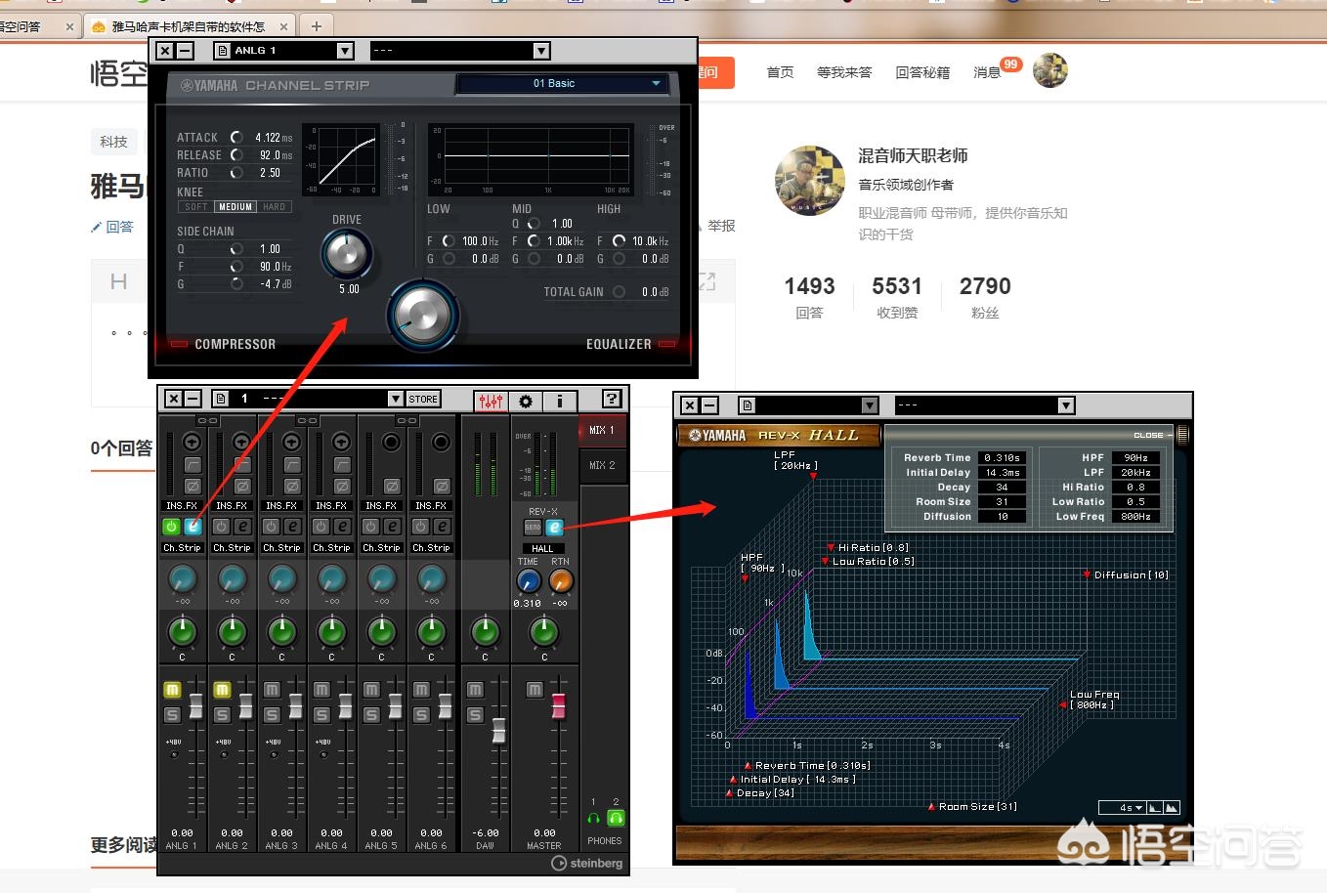Invert phase on the ANLG 6 channel
1327x893 pixels.
[x=442, y=486]
